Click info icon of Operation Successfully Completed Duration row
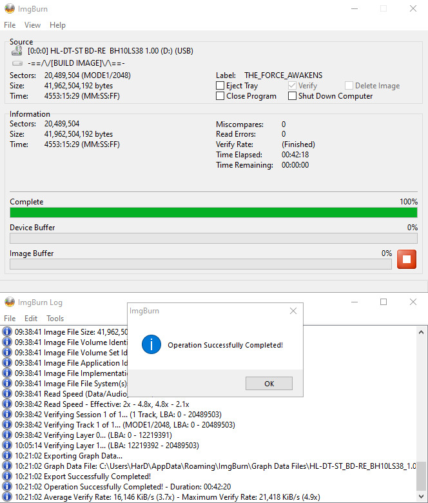 tap(7, 486)
